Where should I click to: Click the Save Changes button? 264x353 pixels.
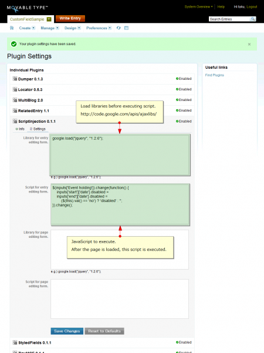[x=67, y=331]
